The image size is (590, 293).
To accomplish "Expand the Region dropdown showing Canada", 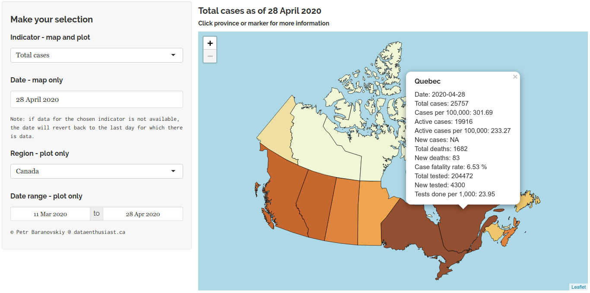I will coord(97,171).
